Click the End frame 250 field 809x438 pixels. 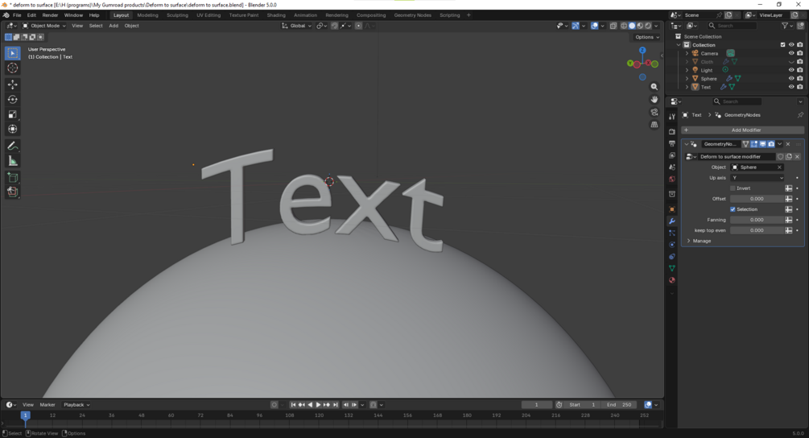point(619,405)
